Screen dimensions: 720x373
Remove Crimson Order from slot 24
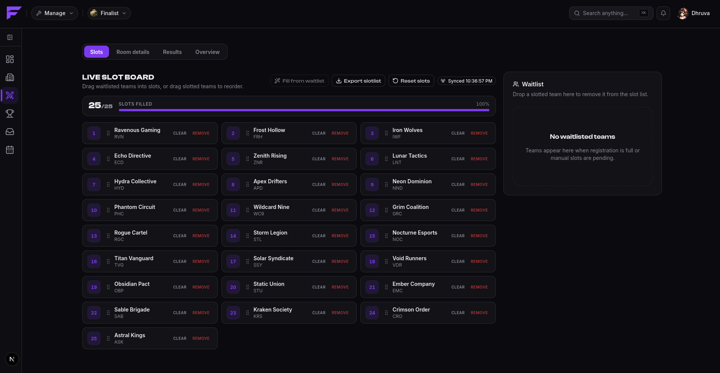[479, 313]
